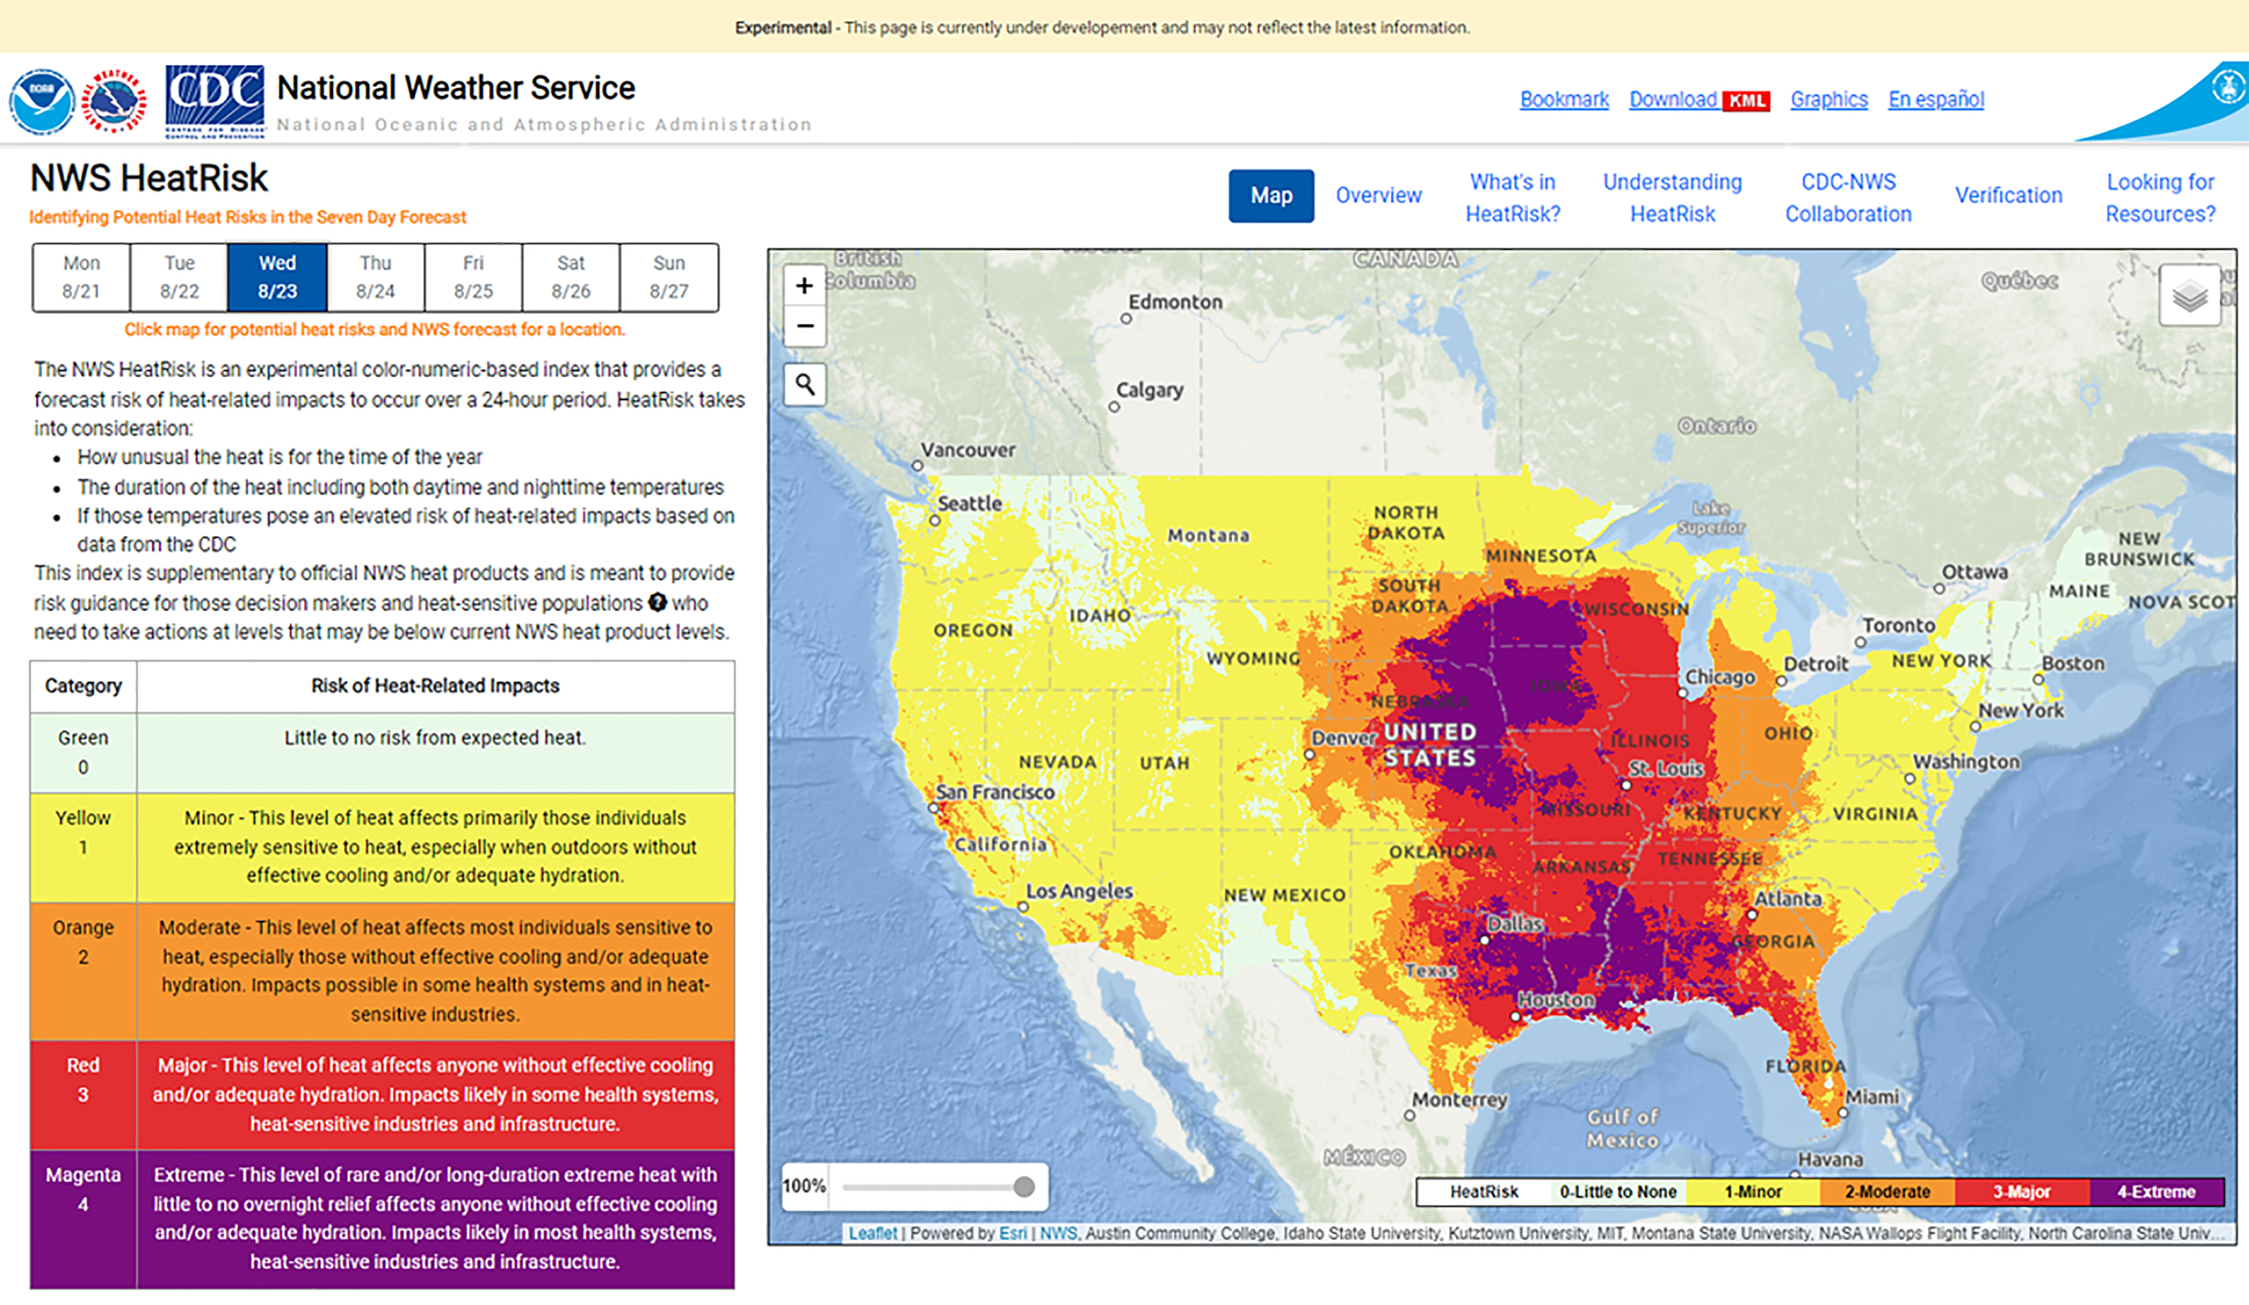
Task: Open the Verification tab
Action: [2008, 195]
